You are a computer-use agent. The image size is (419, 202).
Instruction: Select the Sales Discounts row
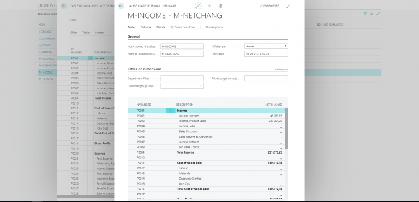point(206,132)
